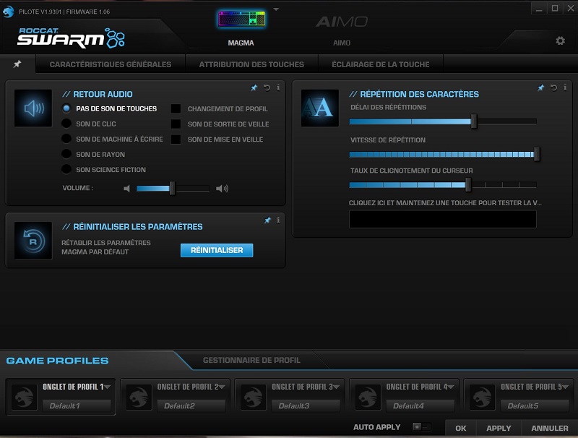
Task: Toggle the Auto Apply switch
Action: pyautogui.click(x=420, y=427)
